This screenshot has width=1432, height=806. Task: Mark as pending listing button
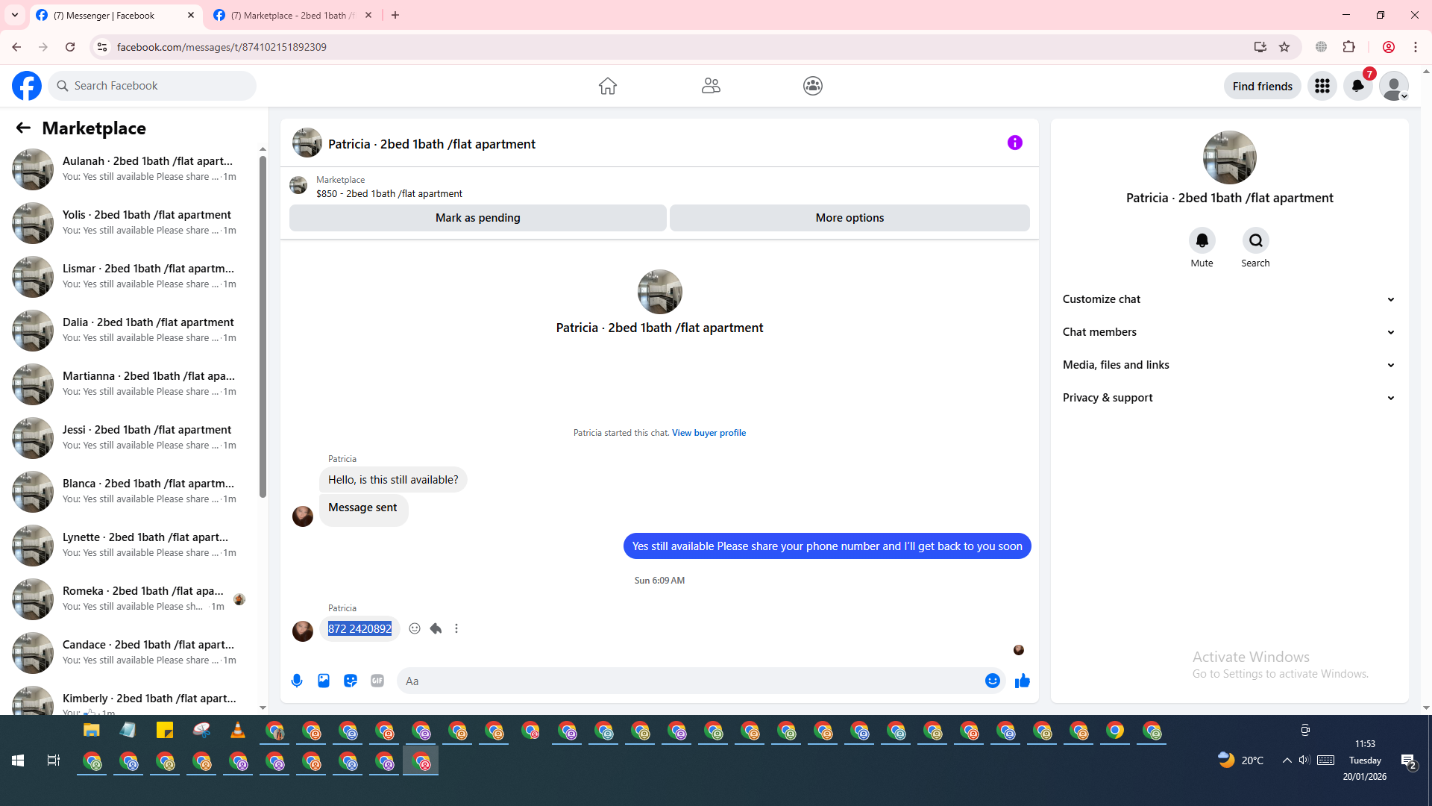478,218
